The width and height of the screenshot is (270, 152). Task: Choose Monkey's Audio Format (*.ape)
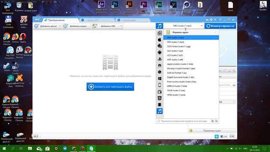click(x=191, y=68)
